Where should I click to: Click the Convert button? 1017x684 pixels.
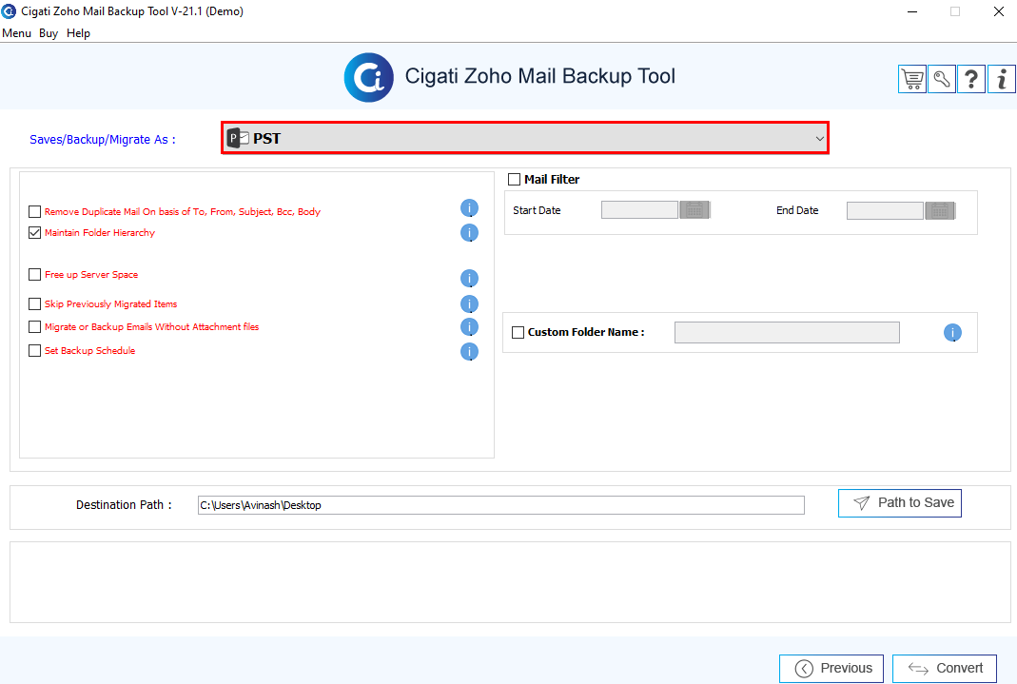click(945, 669)
